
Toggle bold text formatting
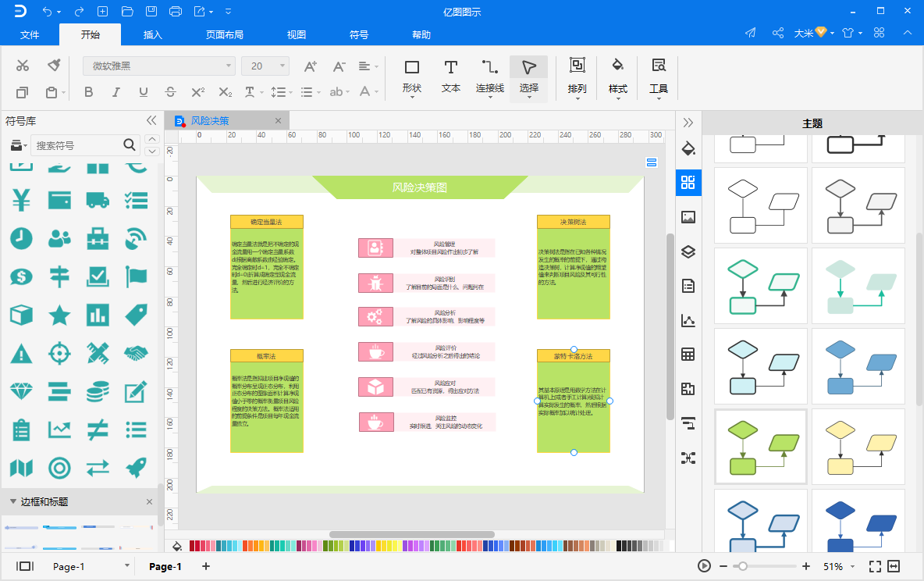click(88, 92)
